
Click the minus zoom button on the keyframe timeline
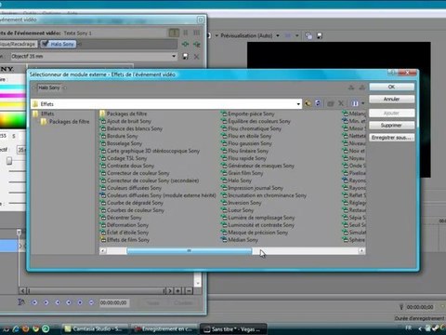pyautogui.click(x=189, y=290)
